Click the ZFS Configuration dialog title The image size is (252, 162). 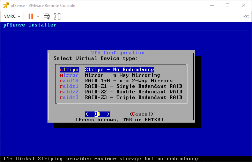coord(118,53)
